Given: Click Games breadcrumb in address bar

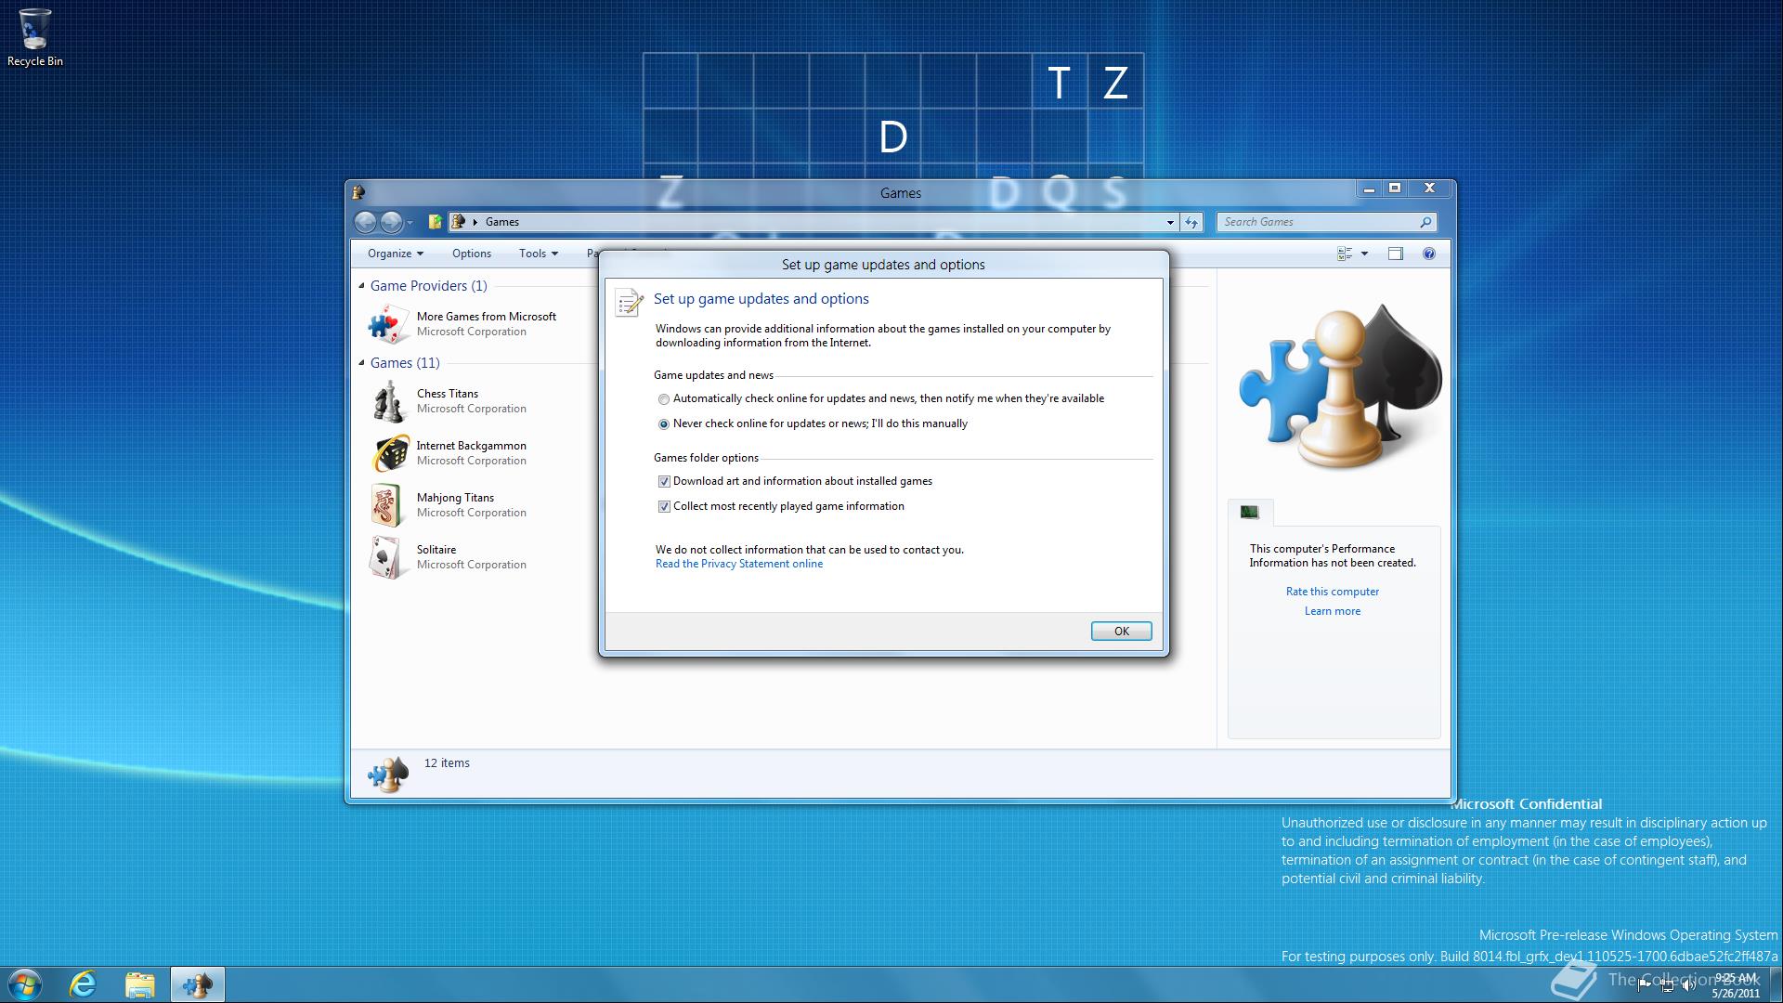Looking at the screenshot, I should [501, 222].
